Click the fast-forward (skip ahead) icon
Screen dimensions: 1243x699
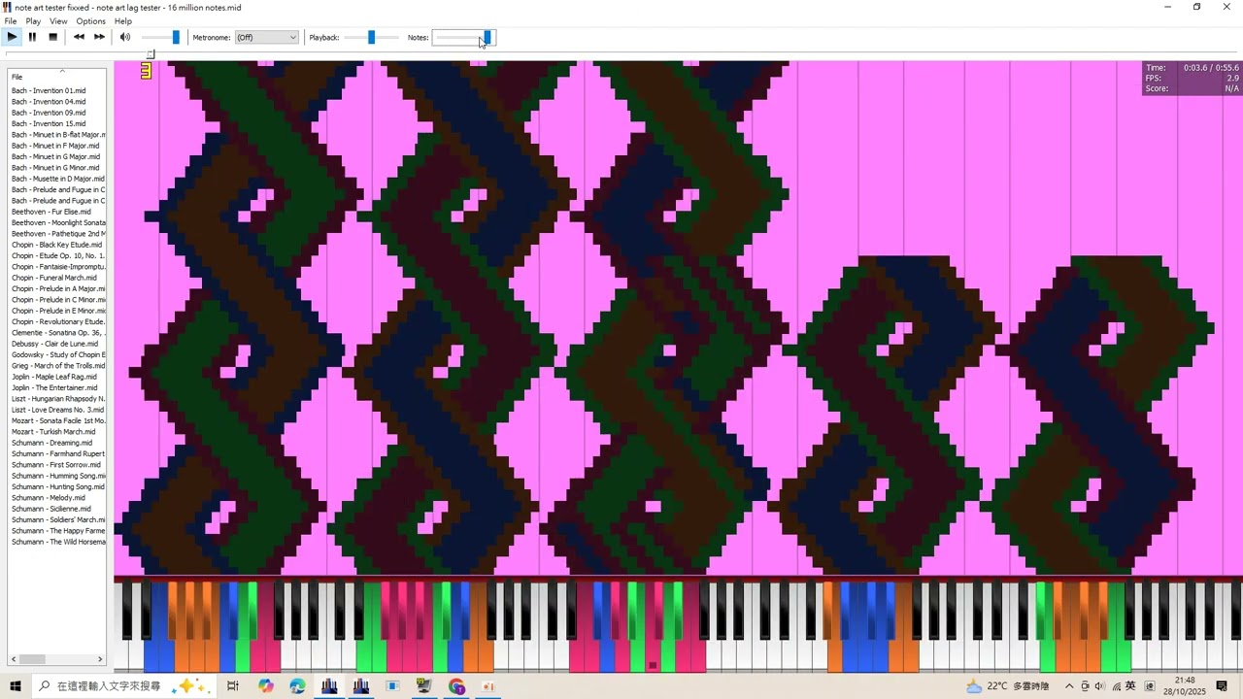99,37
